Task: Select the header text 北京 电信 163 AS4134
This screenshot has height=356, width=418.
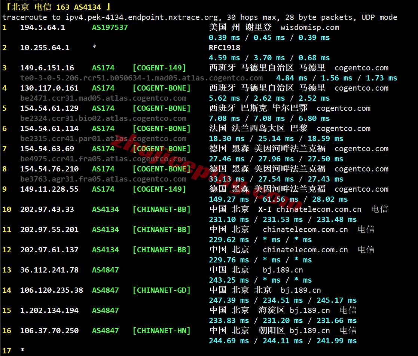Action: click(x=56, y=7)
